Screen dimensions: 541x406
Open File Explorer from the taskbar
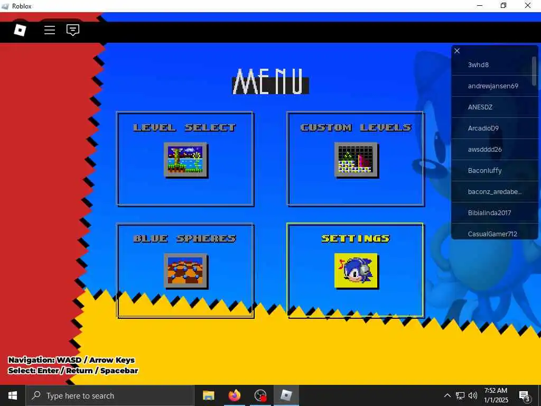(208, 395)
